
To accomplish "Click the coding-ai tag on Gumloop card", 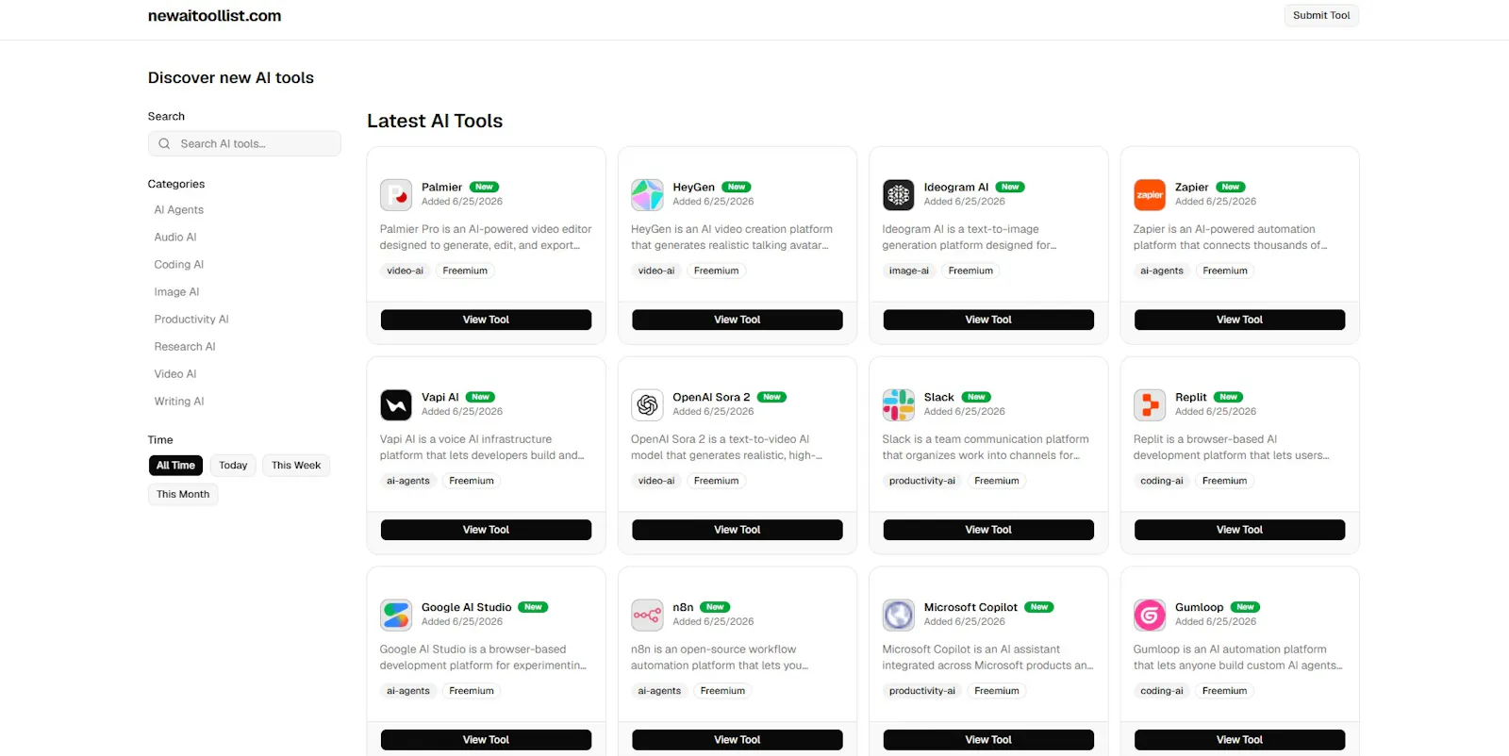I will [x=1162, y=692].
